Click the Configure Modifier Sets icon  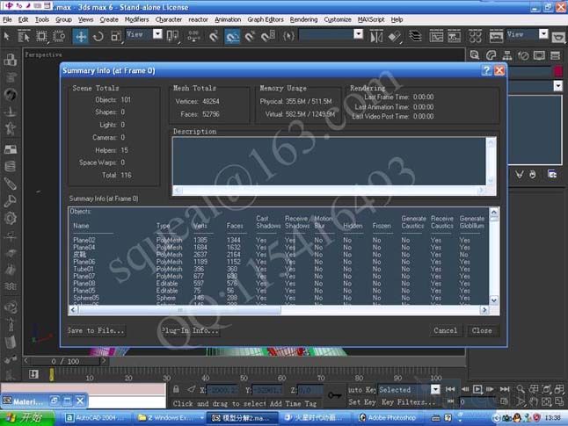click(552, 175)
